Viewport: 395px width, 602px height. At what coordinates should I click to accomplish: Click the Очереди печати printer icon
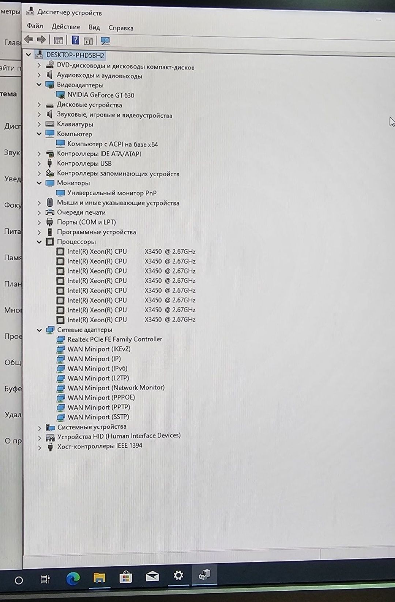(x=50, y=212)
